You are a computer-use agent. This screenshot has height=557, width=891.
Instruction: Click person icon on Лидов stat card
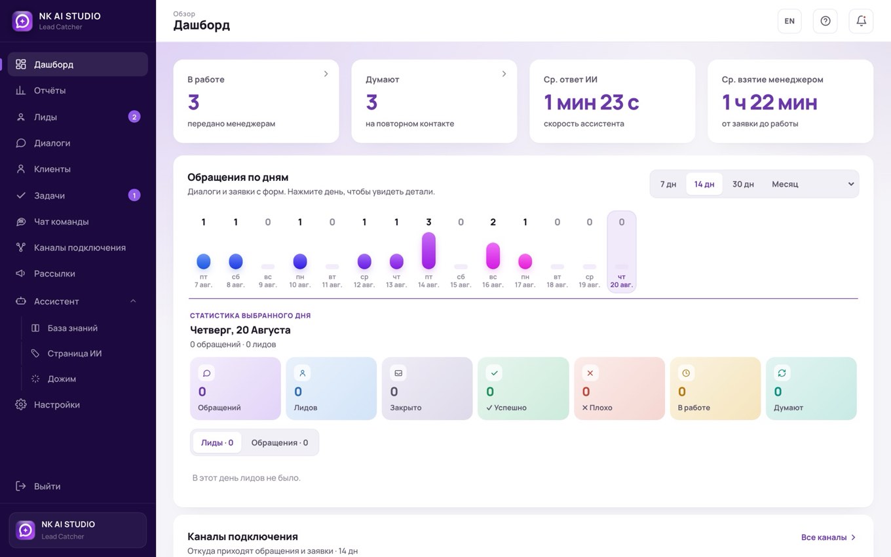(303, 373)
